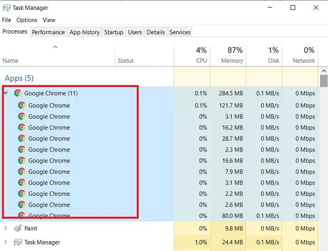Sort processes by CPU column
Screen dimensions: 328x251
click(192, 55)
